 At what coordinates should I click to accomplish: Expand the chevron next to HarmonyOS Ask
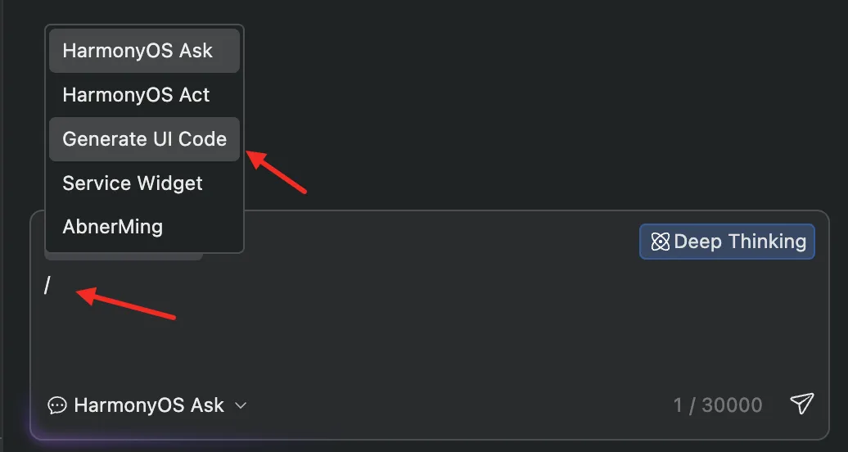click(x=241, y=405)
